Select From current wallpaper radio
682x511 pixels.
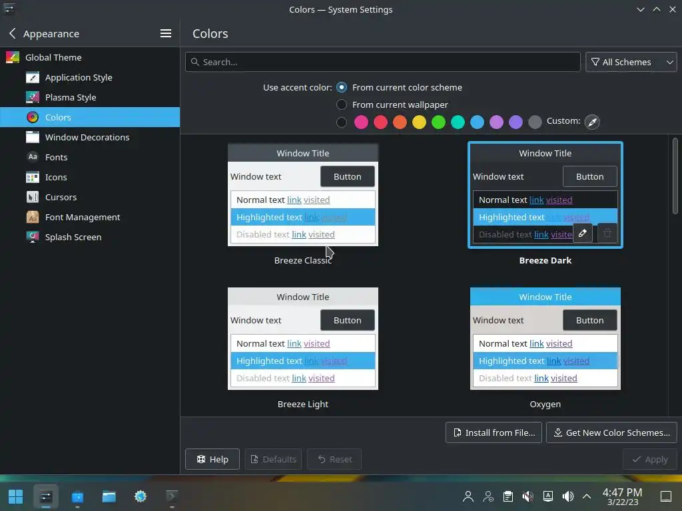[342, 104]
